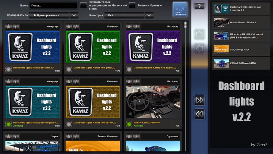Favorite the Kamaz neo purple mod star
Viewport: 273px width, 154px height.
click(x=129, y=27)
